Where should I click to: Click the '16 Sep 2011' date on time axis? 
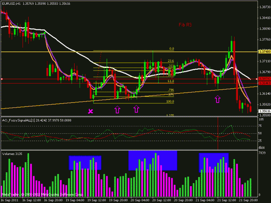pyautogui.click(x=10, y=200)
